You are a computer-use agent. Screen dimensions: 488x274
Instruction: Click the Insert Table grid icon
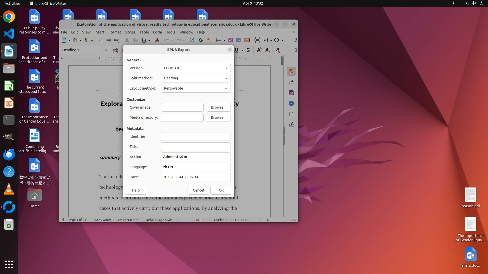coord(218,40)
